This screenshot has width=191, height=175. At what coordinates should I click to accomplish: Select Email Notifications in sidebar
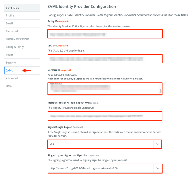coord(17,39)
